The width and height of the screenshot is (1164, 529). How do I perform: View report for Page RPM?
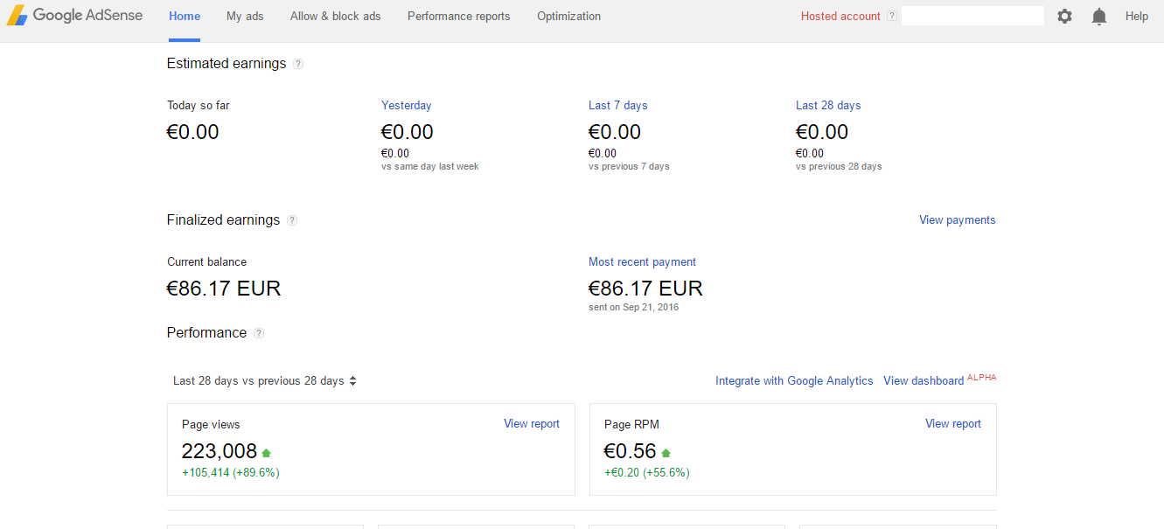(953, 424)
